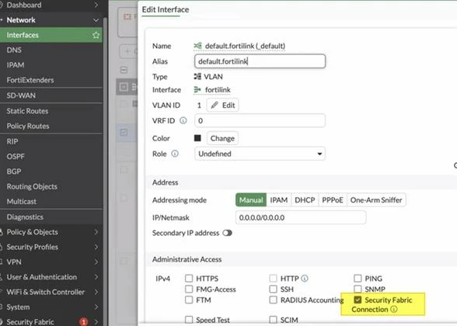Select IPAM addressing mode
Screen dimensions: 457x326
point(278,200)
